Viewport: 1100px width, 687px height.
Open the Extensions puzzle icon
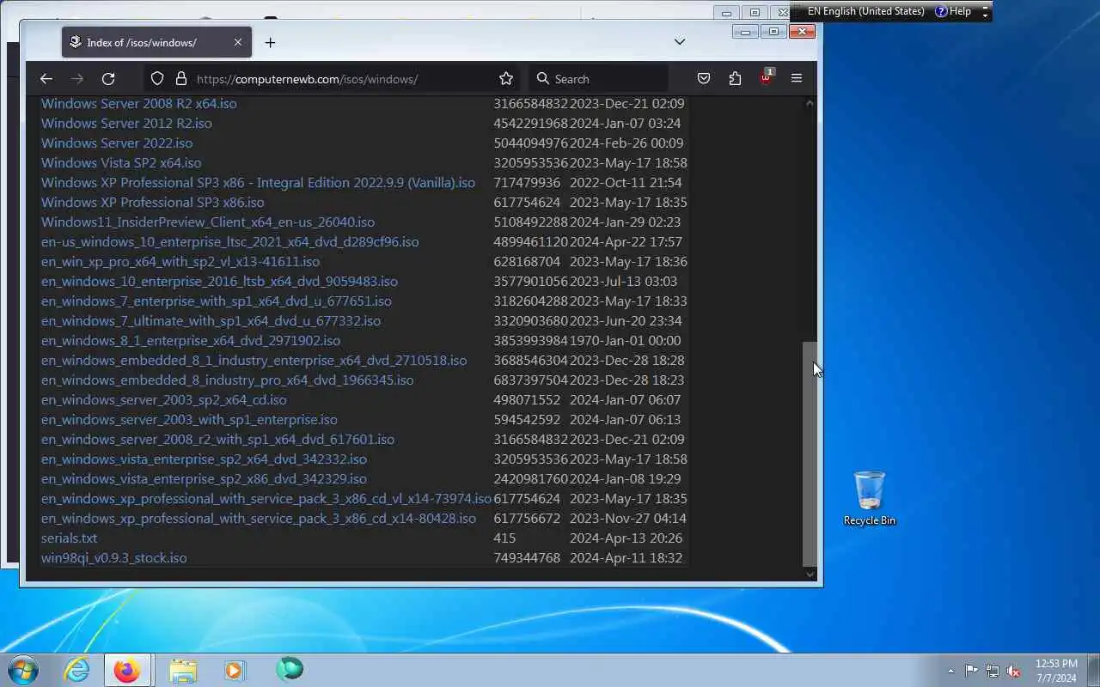735,78
